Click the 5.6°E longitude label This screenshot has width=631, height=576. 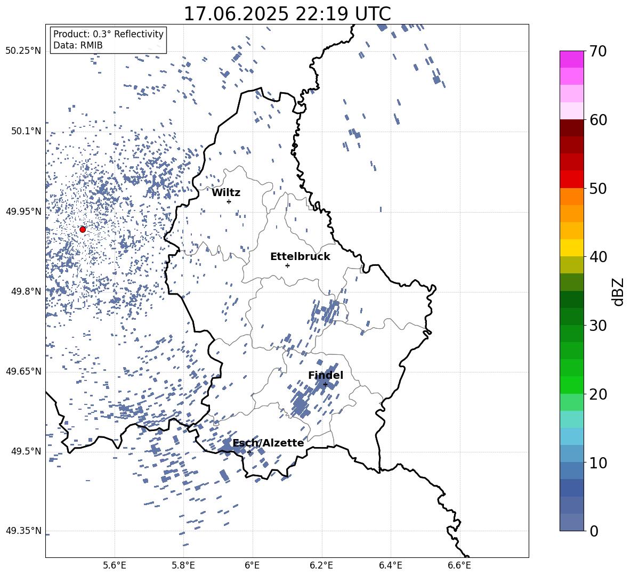[115, 565]
